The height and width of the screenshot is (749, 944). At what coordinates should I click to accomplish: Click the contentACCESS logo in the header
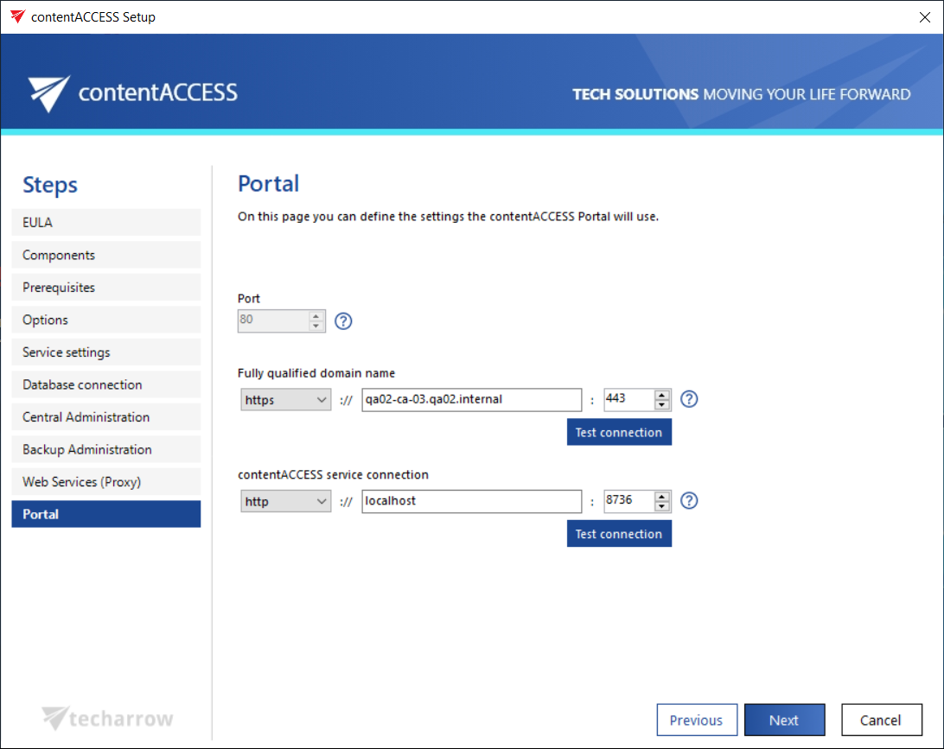(132, 92)
